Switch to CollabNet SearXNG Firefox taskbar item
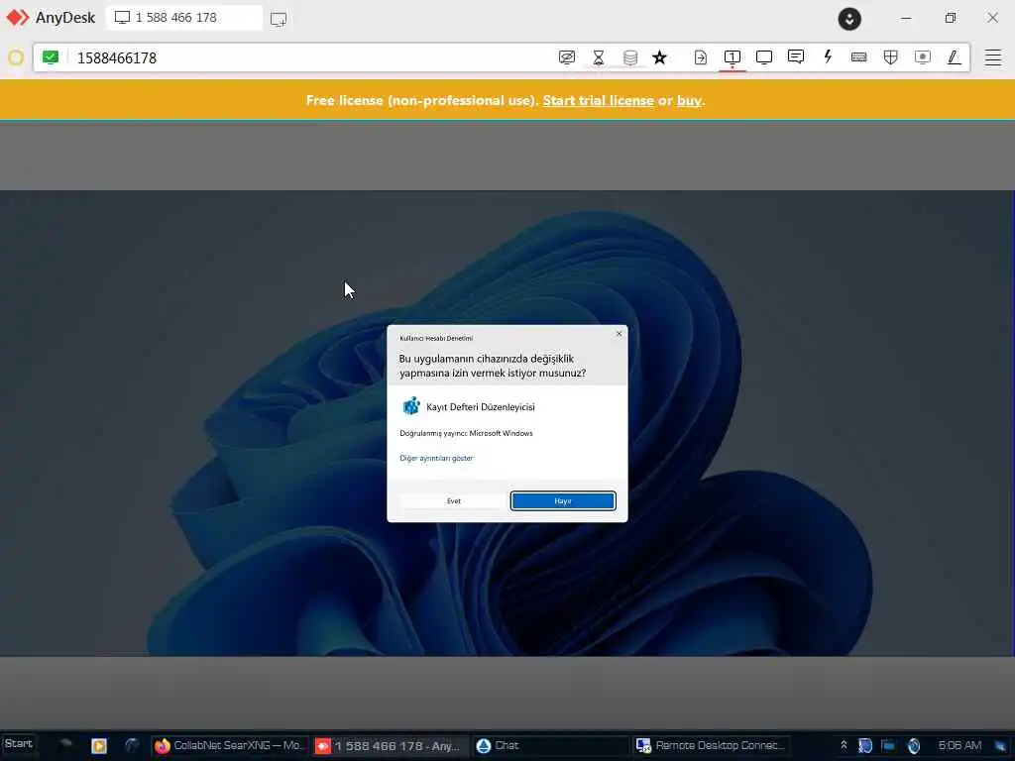The width and height of the screenshot is (1015, 761). [x=230, y=745]
